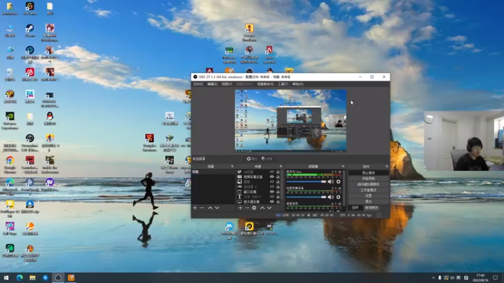This screenshot has width=504, height=283.
Task: Open the Edit (E) menu
Action: (x=212, y=84)
